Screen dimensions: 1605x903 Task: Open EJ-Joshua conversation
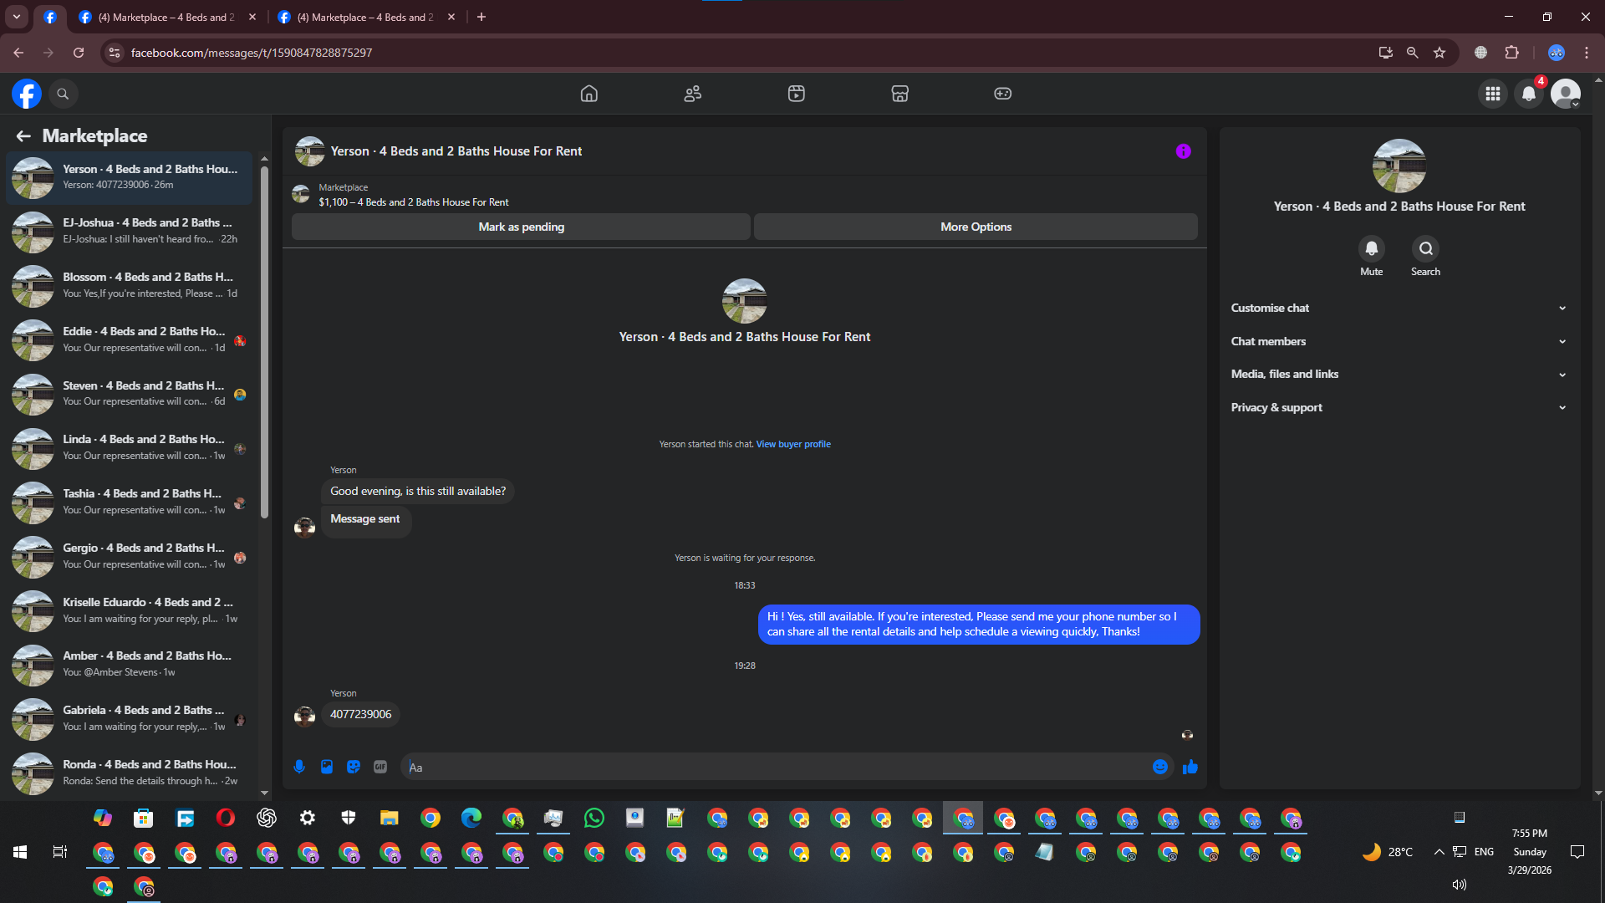pyautogui.click(x=130, y=231)
